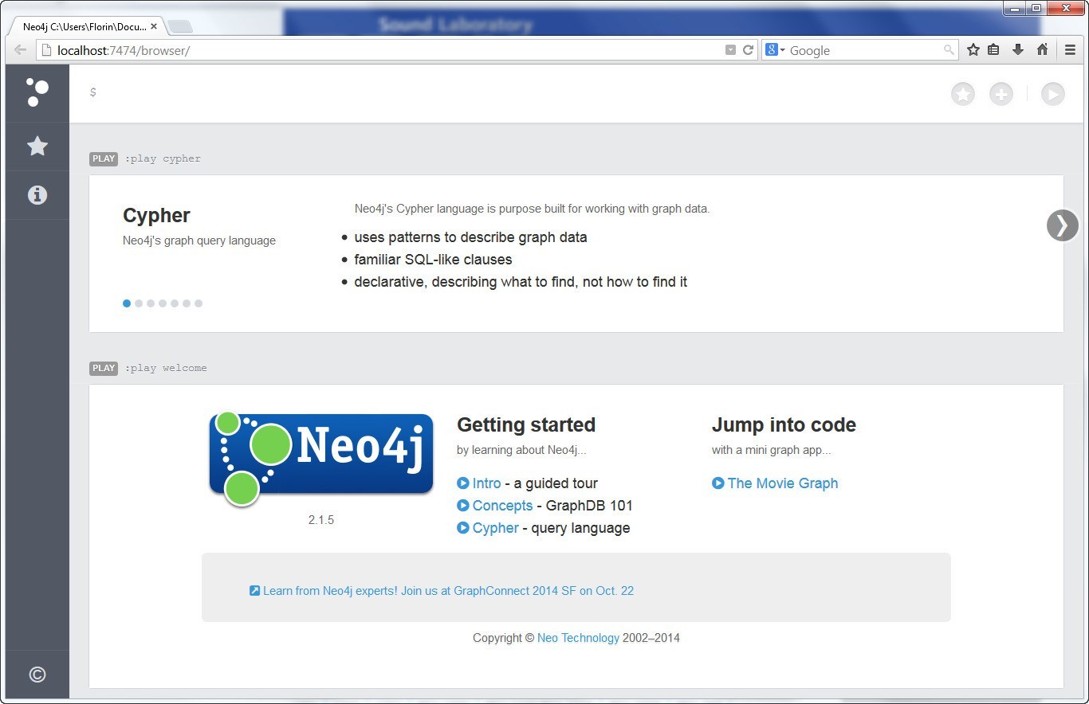
Task: Follow the Neo Technology link
Action: (x=578, y=638)
